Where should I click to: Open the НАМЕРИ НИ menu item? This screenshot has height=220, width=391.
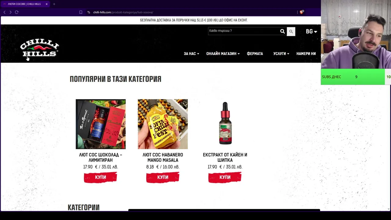pyautogui.click(x=306, y=54)
